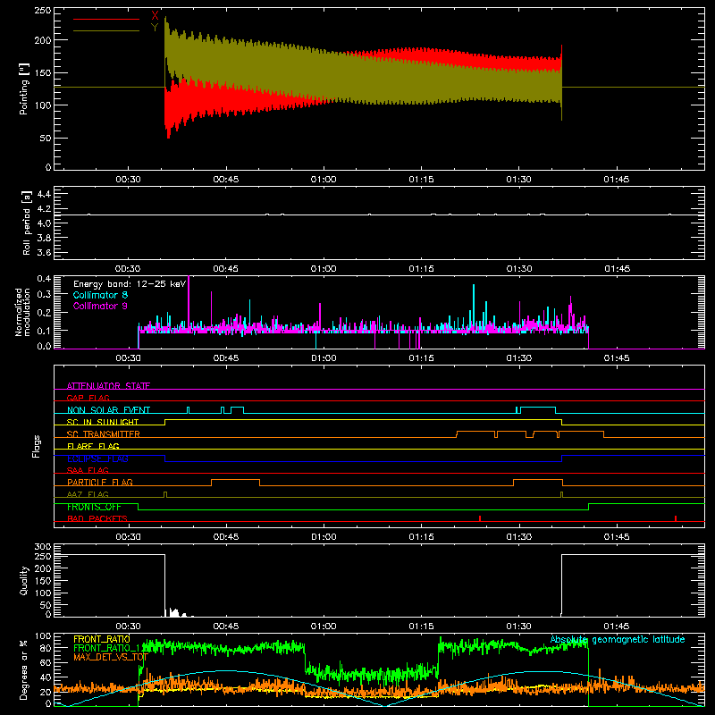Screen dimensions: 715x715
Task: Click the Collimator 8 legend label
Action: (100, 295)
